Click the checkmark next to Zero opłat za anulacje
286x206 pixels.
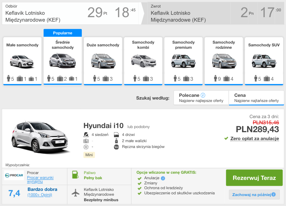coord(226,138)
